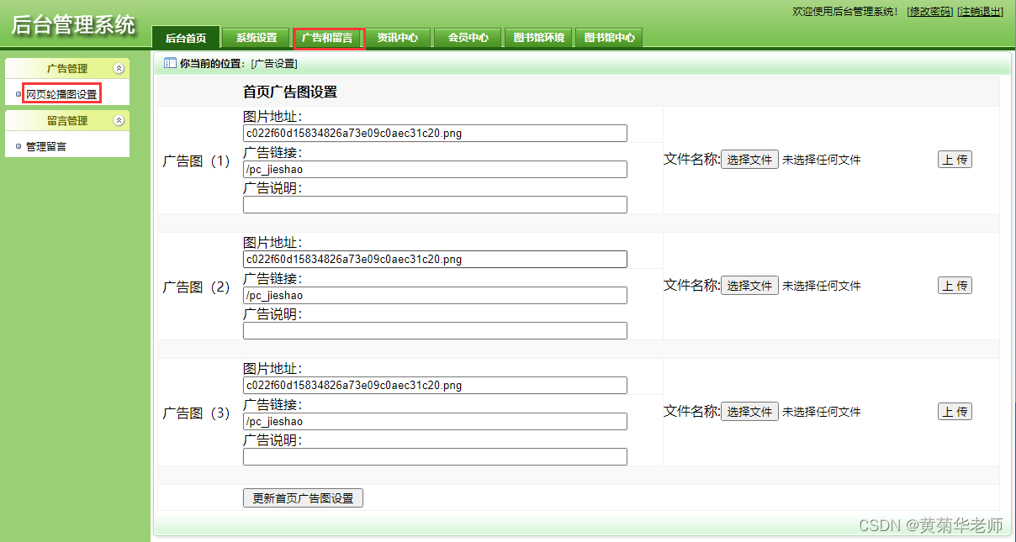
Task: Click the [广告设置] breadcrumb text
Action: point(274,64)
